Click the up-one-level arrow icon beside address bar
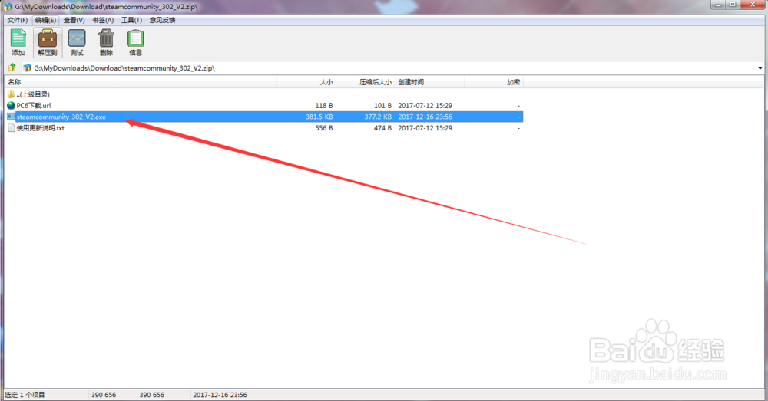The height and width of the screenshot is (401, 768). click(12, 67)
